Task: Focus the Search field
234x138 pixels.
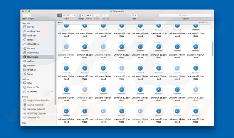Action: pyautogui.click(x=185, y=15)
